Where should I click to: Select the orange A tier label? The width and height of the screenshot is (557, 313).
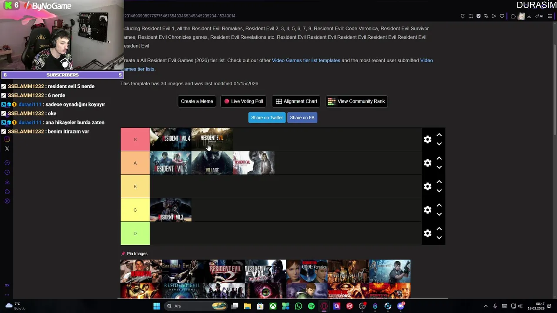point(135,163)
